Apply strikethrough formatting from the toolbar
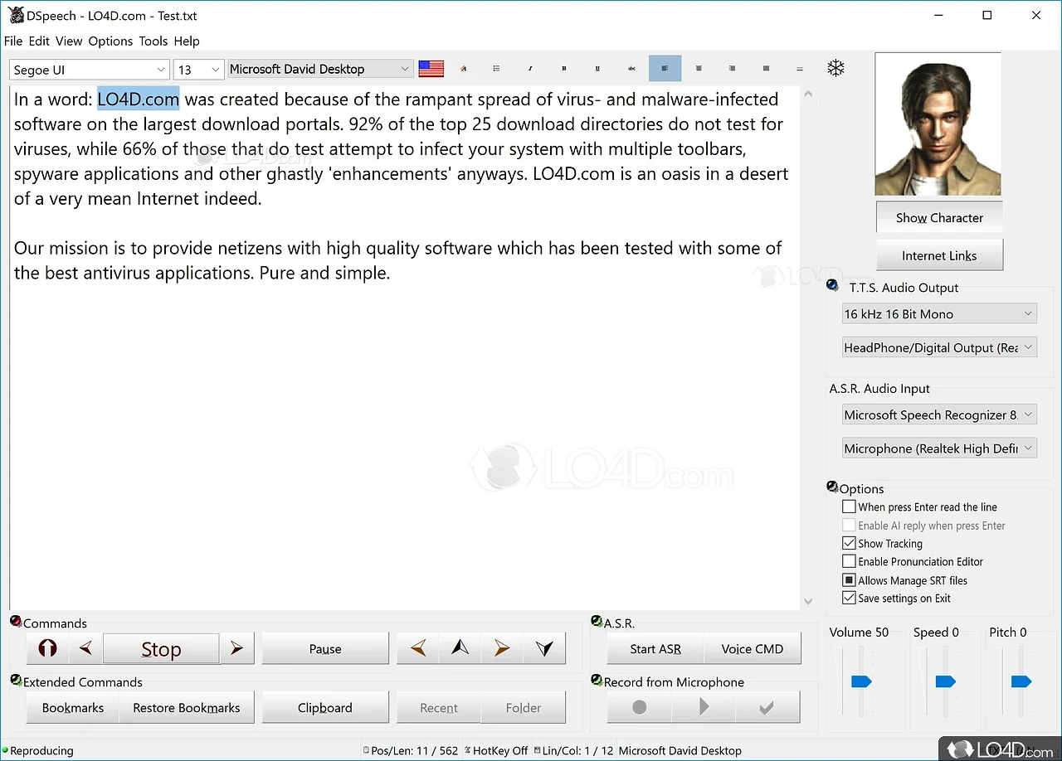 click(x=631, y=69)
